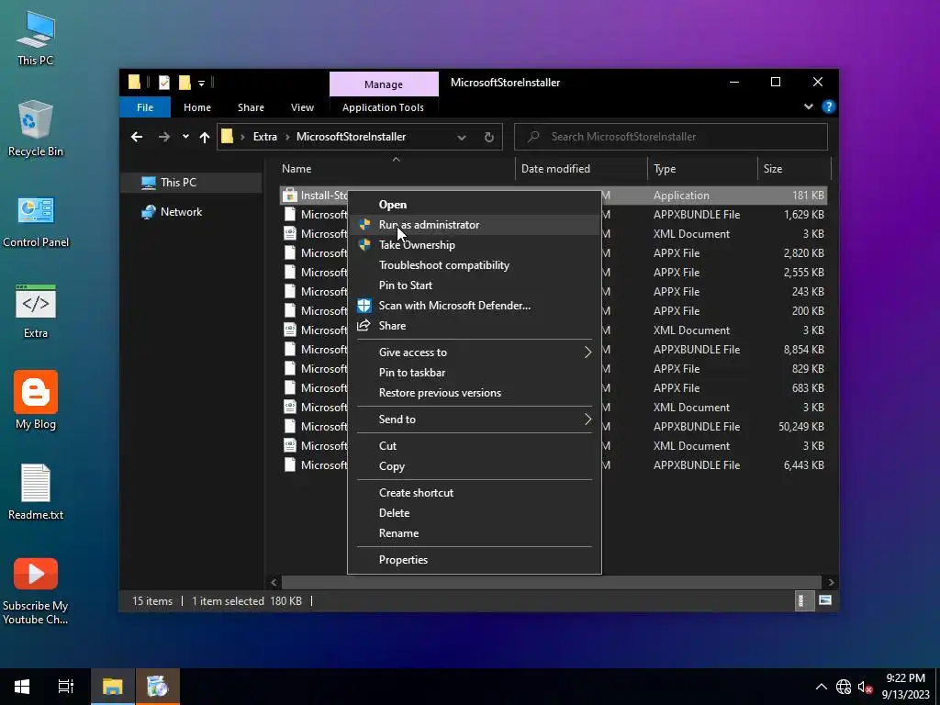Switch to Large icons view button

tap(825, 600)
